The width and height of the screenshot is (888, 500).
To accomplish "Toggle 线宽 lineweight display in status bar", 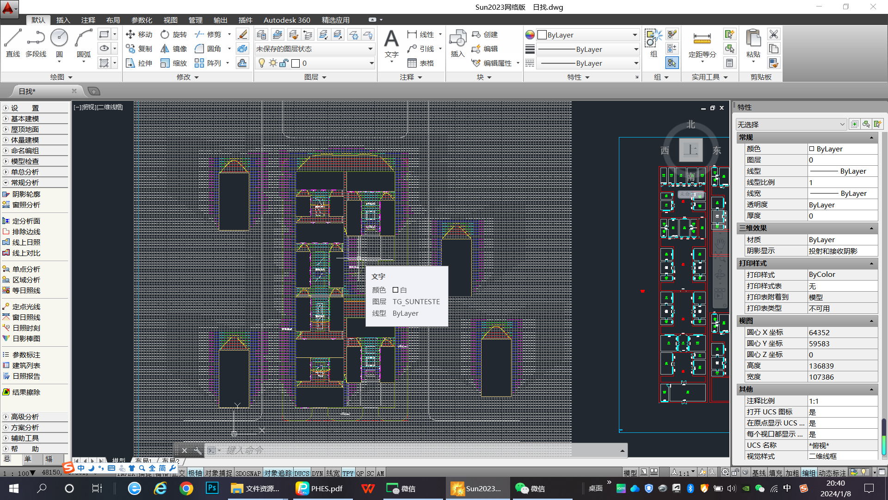I will (x=333, y=473).
